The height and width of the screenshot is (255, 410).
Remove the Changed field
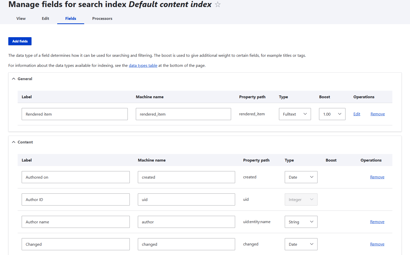point(377,244)
